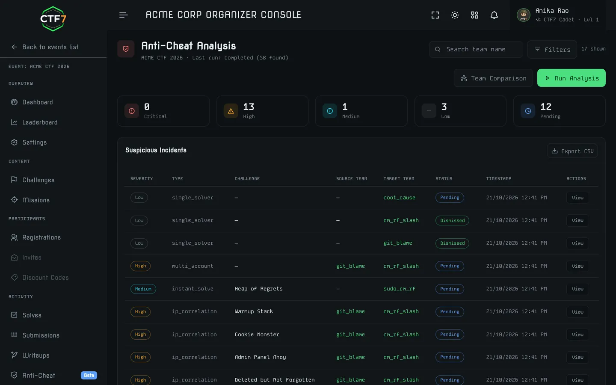Select the Critical count card
The width and height of the screenshot is (616, 385).
coord(163,111)
